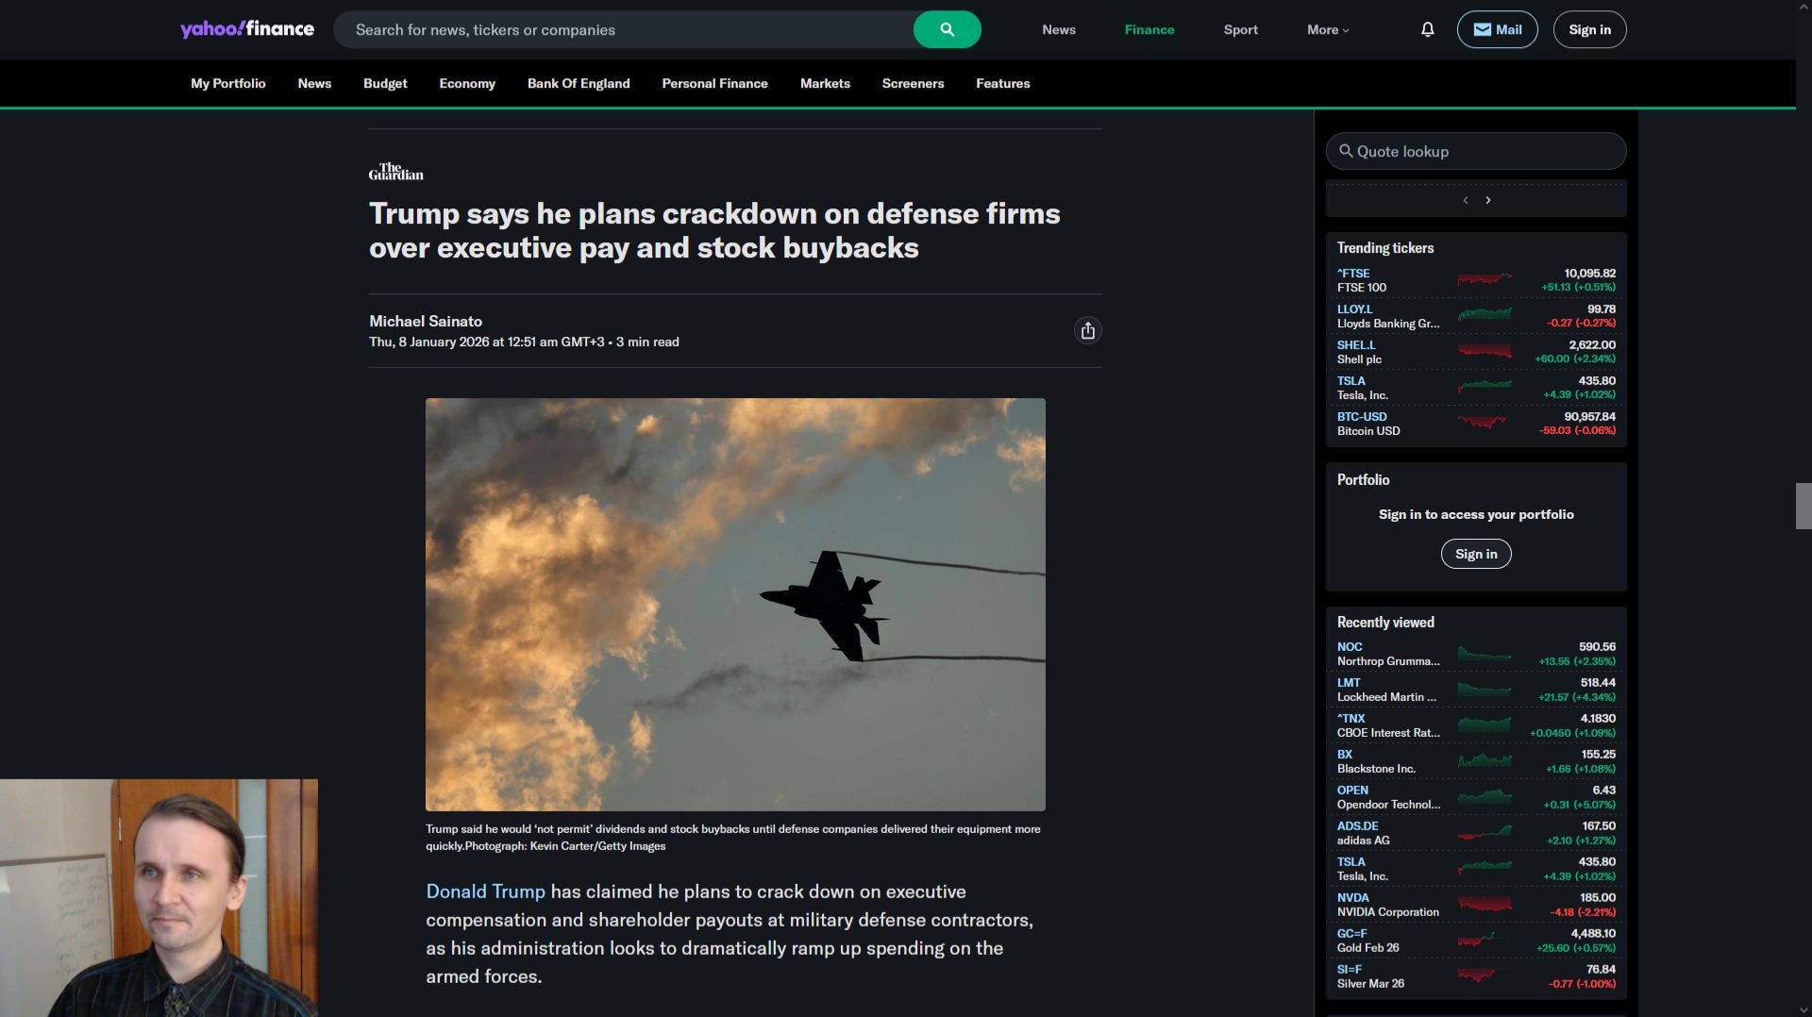Open the LMT ticker link
The width and height of the screenshot is (1812, 1017).
1349,682
